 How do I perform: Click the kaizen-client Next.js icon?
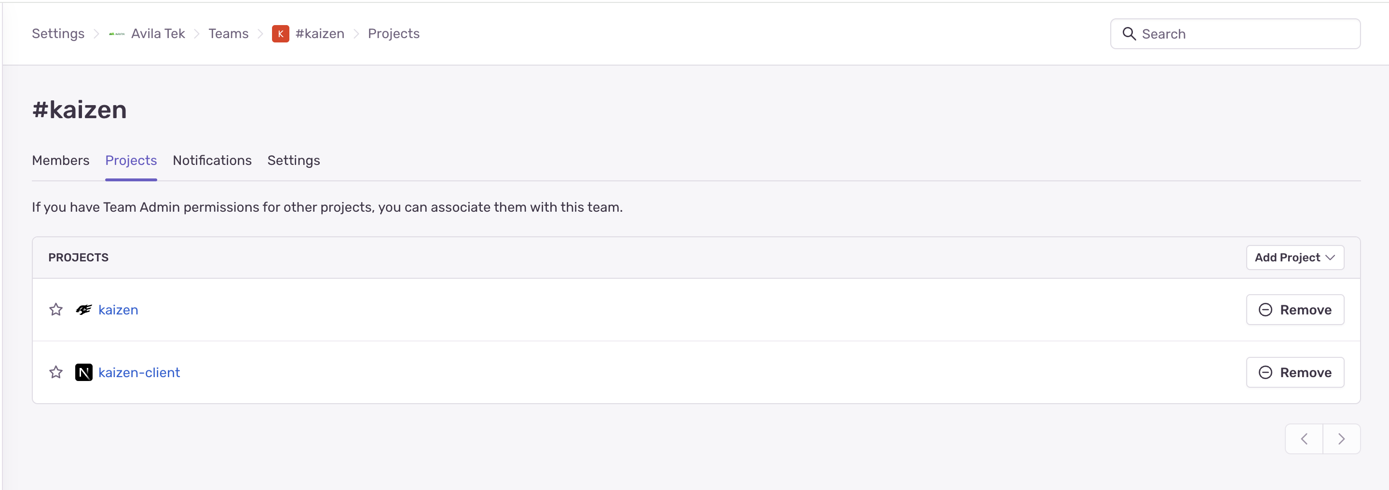[x=83, y=372]
